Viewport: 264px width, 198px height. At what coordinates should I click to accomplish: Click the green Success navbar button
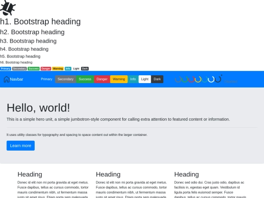85,79
